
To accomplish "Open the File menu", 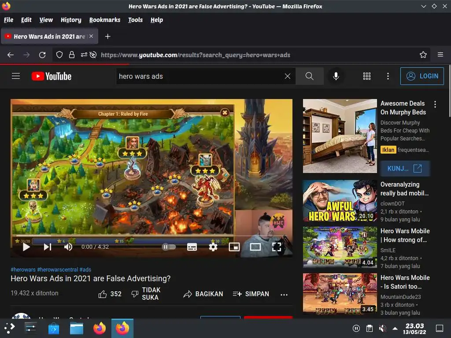I will 9,20.
